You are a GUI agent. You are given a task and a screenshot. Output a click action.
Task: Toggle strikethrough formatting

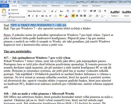(42, 16)
